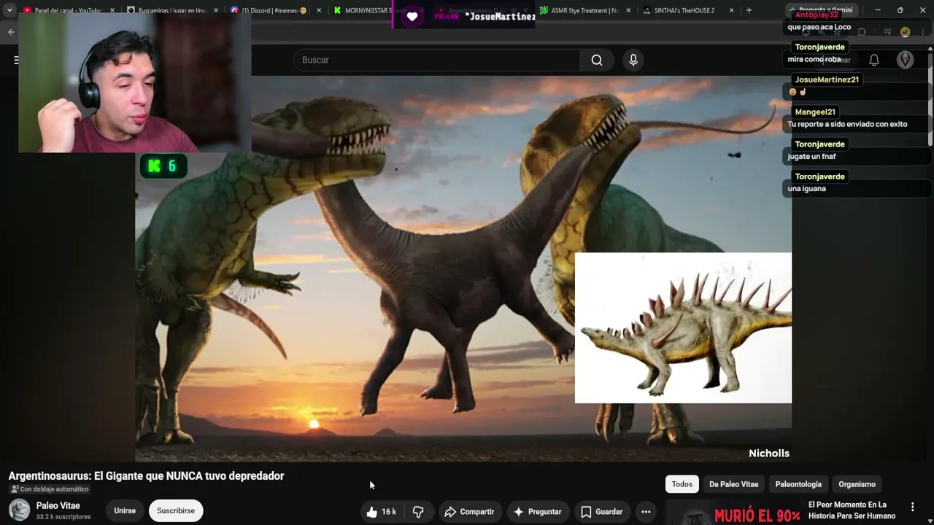Select the Todos filter chip
This screenshot has width=934, height=525.
coord(682,484)
